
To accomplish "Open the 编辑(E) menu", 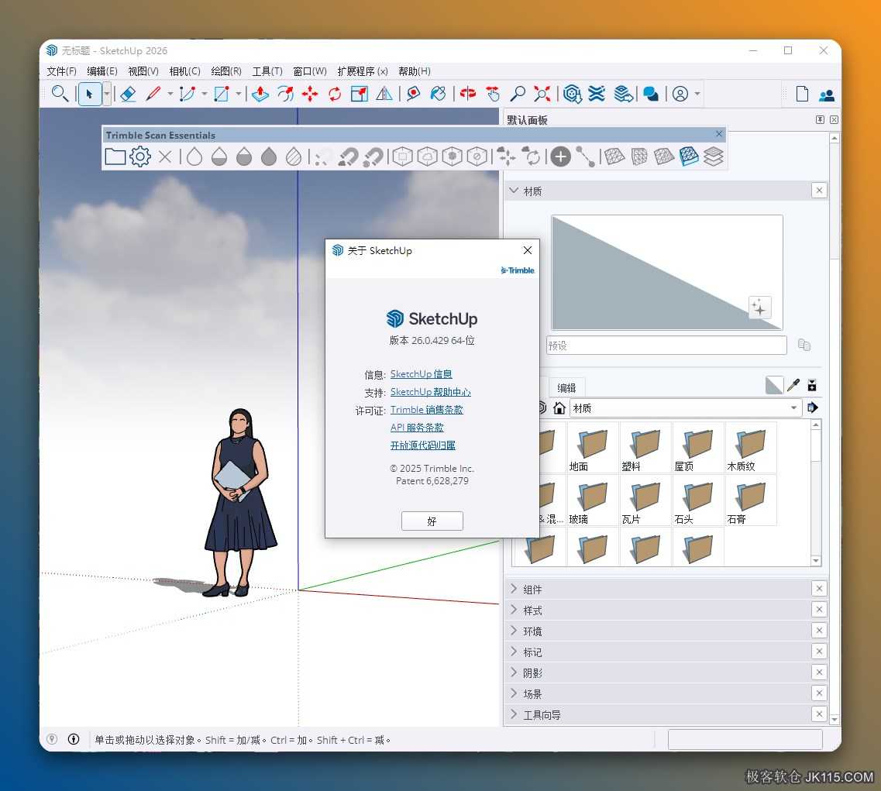I will point(102,71).
